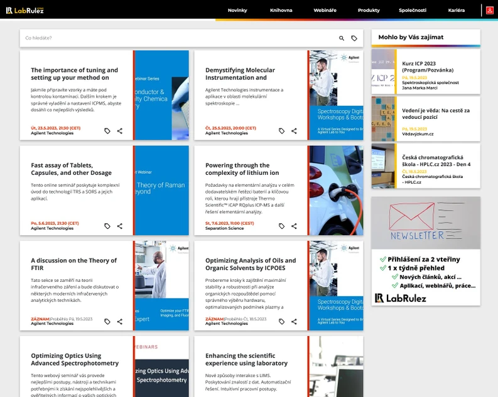Open 'Optimizing Analysis of Oils and Organic Solvents'
Screen dimensions: 498x397
[x=251, y=264]
